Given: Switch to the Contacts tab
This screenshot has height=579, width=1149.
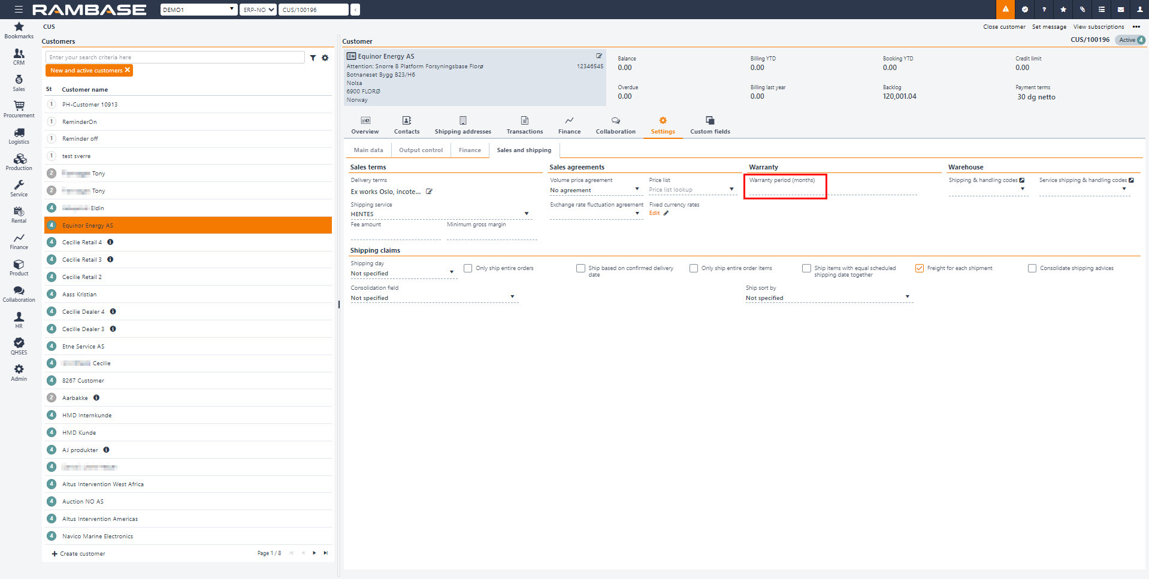Looking at the screenshot, I should coord(407,125).
